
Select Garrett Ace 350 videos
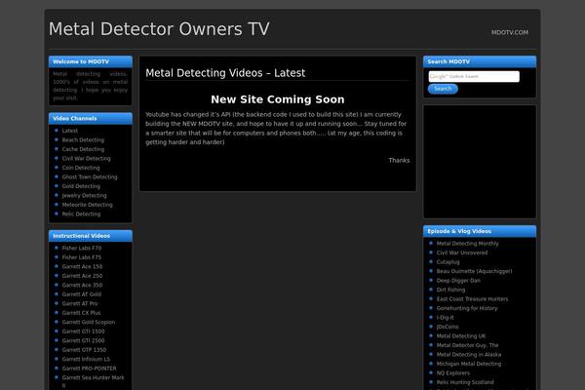click(x=82, y=285)
